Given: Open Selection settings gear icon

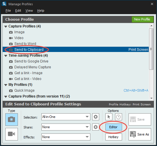Looking at the screenshot, I should (96, 117).
